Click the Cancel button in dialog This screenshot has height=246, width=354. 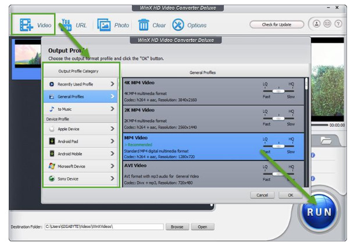(262, 195)
